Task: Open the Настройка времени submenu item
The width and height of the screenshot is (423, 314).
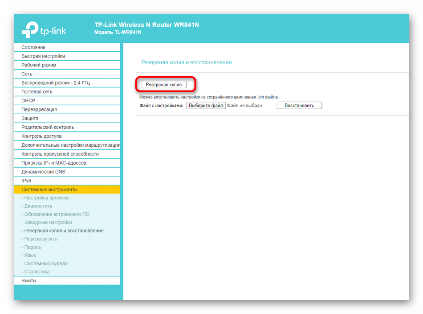Action: click(x=46, y=198)
